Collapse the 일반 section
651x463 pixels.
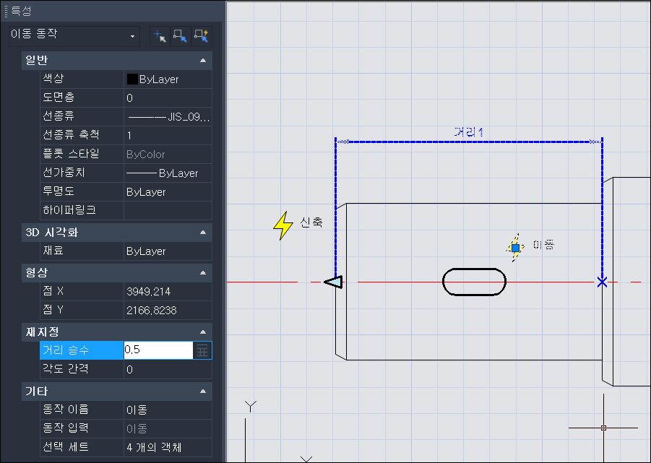pyautogui.click(x=203, y=61)
